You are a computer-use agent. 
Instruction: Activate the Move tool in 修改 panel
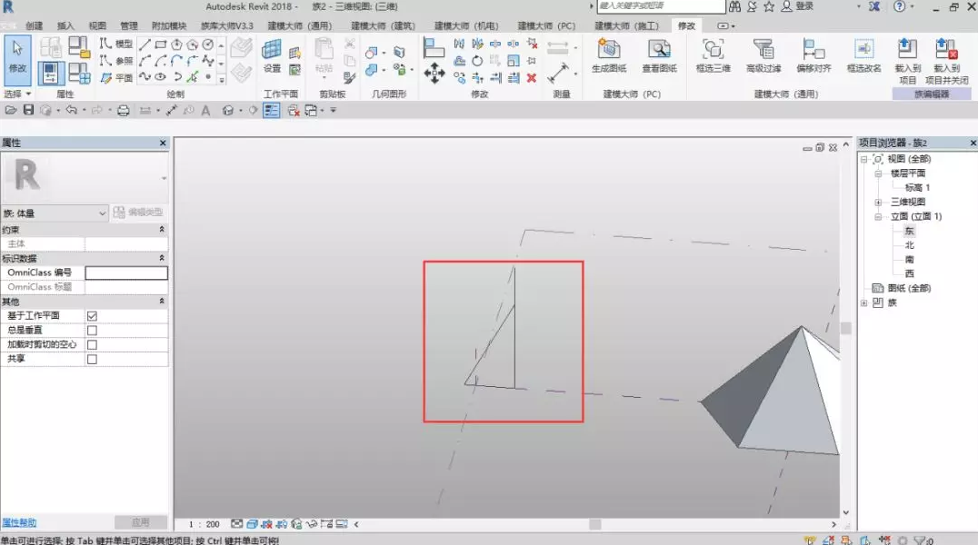pyautogui.click(x=434, y=74)
